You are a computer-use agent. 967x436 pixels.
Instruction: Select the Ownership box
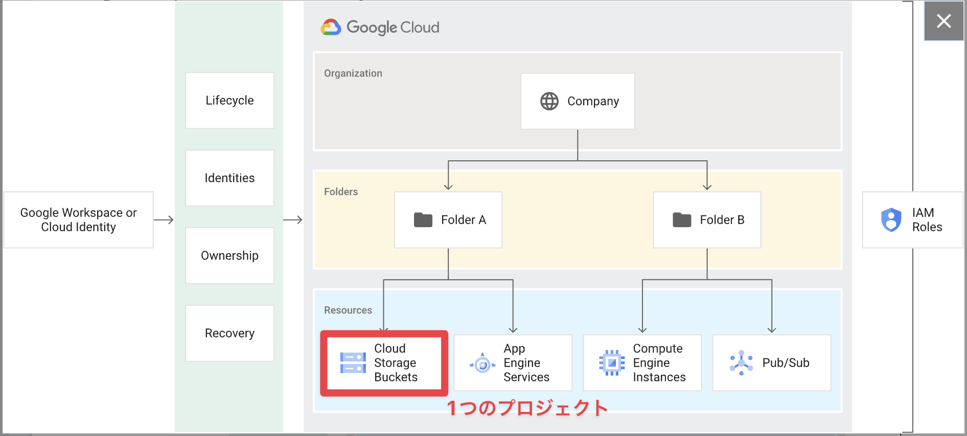pos(229,256)
